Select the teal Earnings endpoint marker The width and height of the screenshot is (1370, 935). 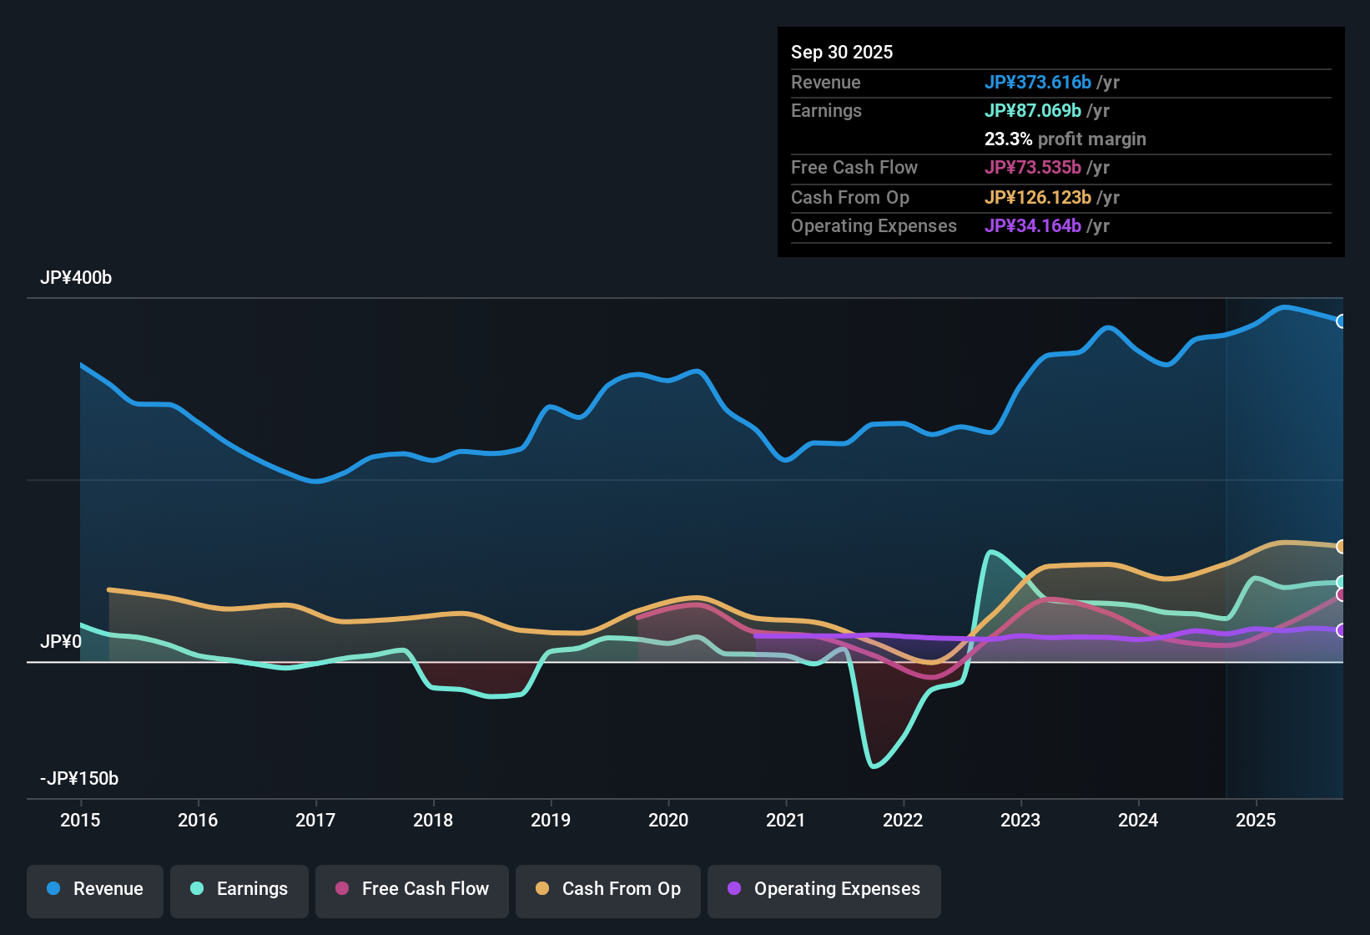point(1342,582)
